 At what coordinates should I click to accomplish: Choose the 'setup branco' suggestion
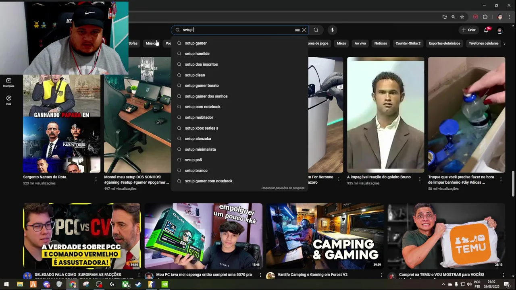(x=240, y=170)
